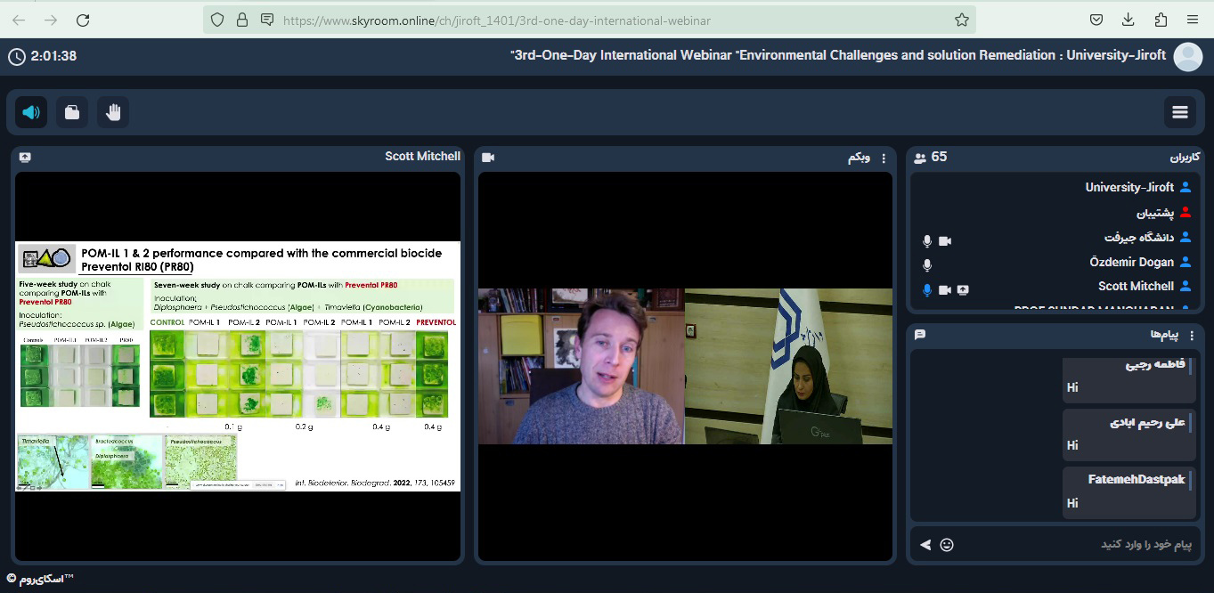Click the padlock site security icon
The width and height of the screenshot is (1214, 593).
pos(242,20)
